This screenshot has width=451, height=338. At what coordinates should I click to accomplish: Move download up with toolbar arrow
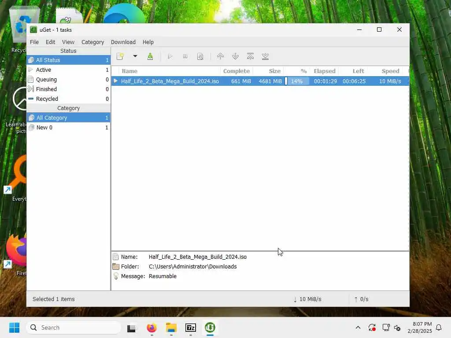click(220, 56)
